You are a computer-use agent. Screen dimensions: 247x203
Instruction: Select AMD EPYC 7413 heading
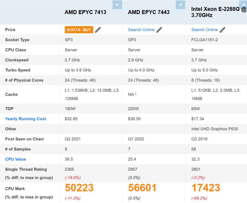85,12
